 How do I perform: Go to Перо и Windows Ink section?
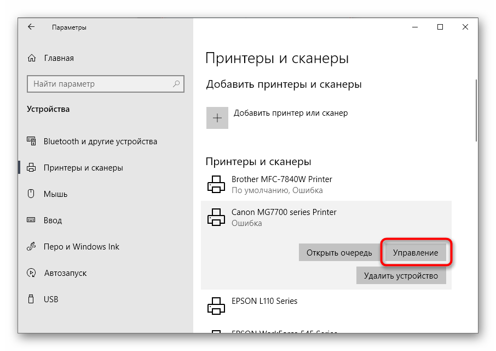point(81,247)
